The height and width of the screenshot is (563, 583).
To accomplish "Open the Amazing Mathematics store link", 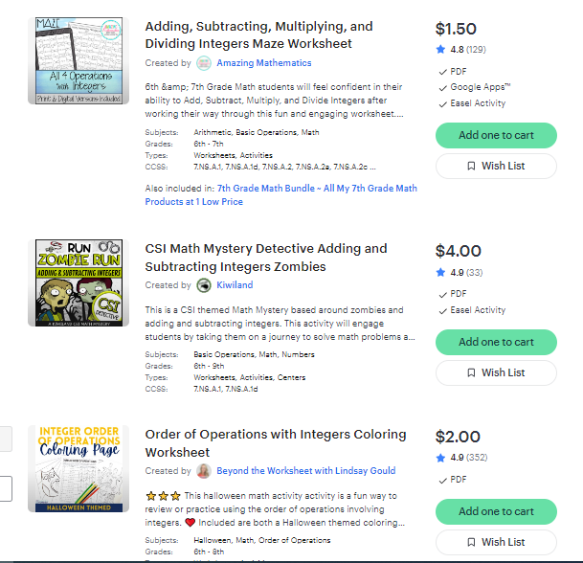I will 263,63.
